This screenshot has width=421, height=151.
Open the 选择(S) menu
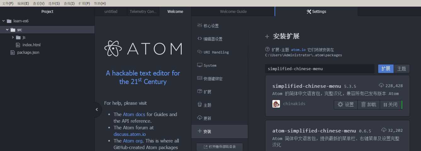click(x=54, y=3)
